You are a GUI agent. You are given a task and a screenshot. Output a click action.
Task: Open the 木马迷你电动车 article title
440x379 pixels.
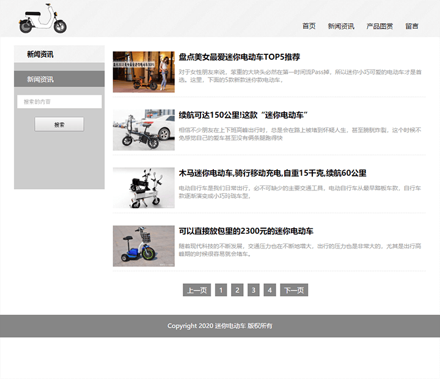pos(272,173)
